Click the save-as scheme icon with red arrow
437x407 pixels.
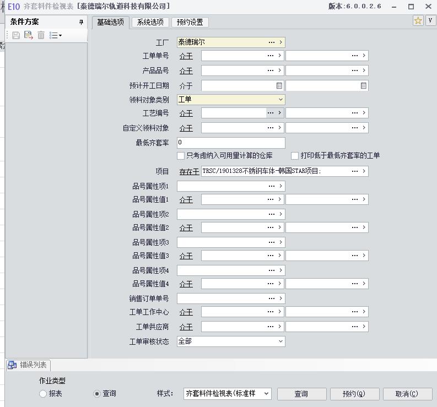[29, 35]
